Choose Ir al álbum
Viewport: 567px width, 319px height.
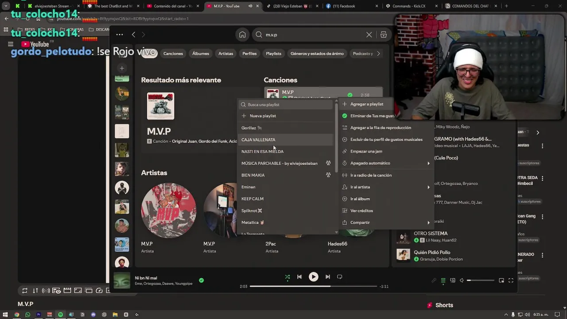tap(386, 199)
